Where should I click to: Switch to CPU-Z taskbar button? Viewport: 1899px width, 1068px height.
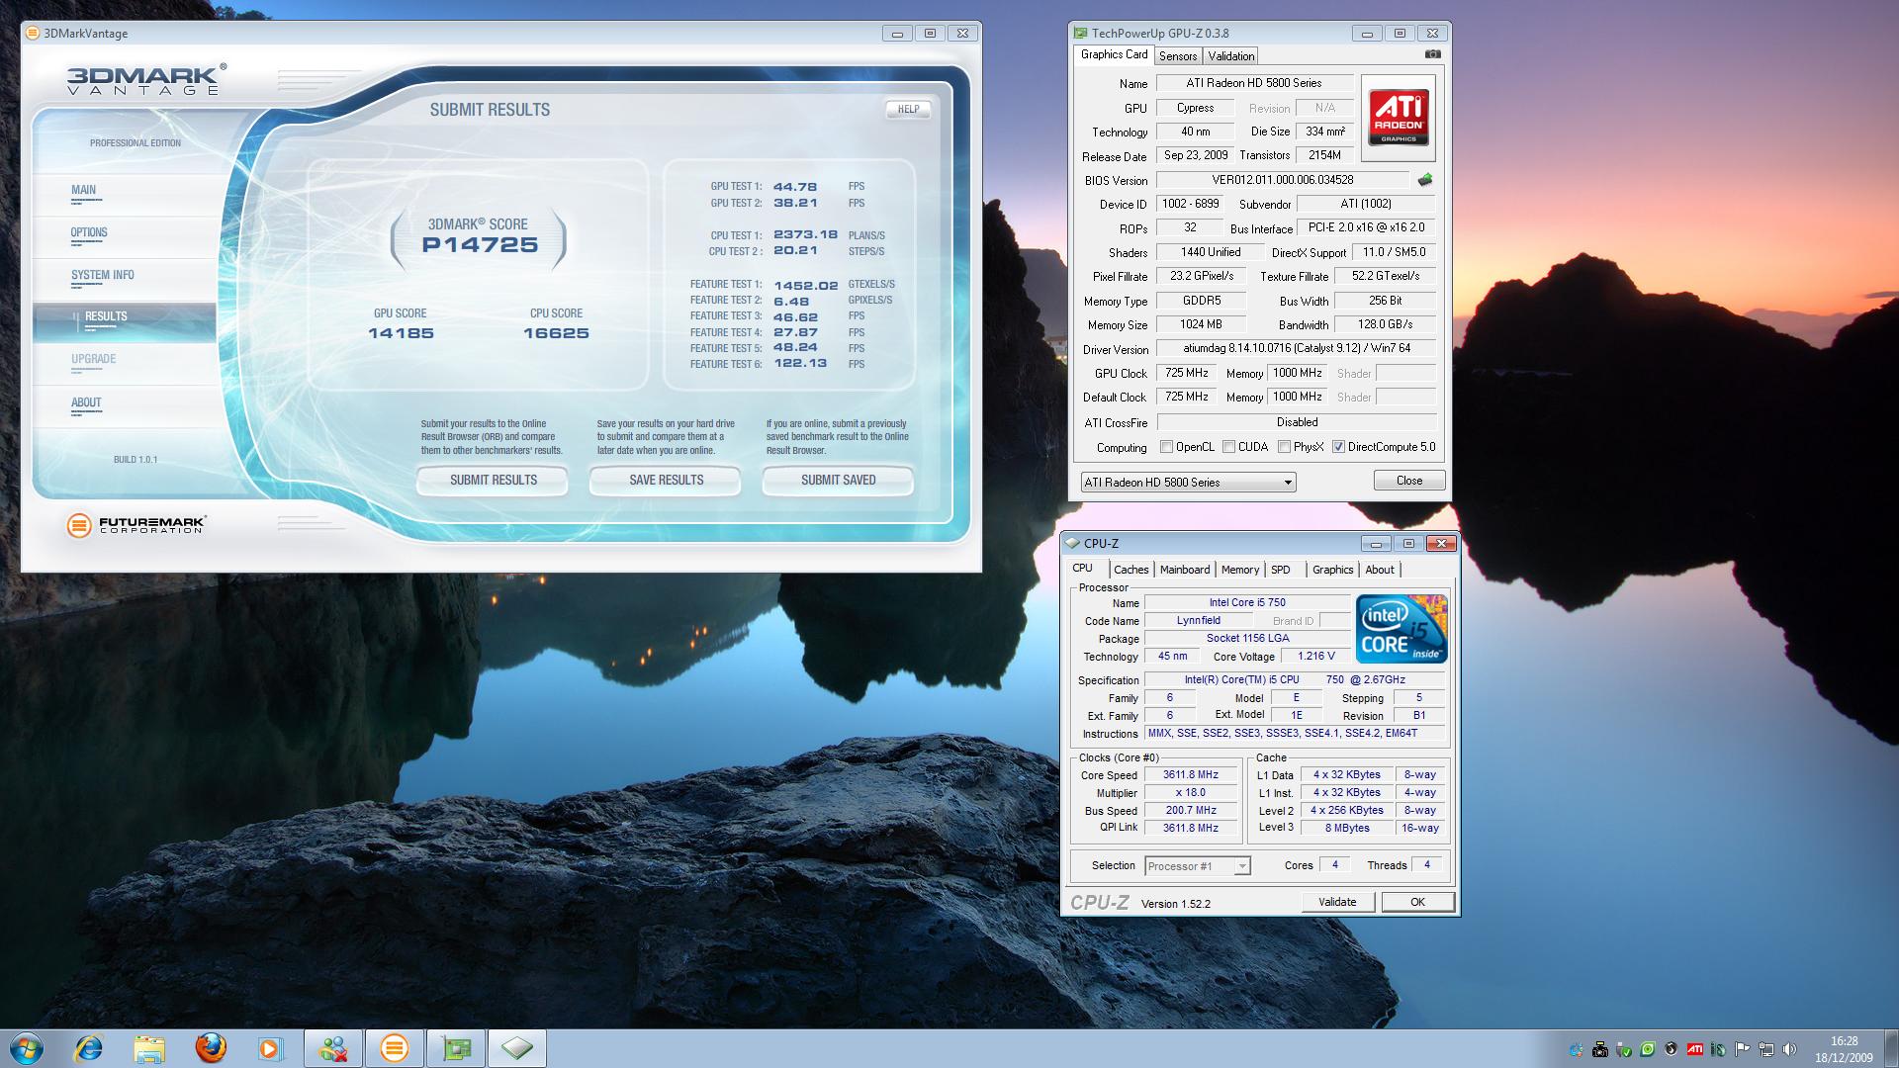(x=517, y=1048)
